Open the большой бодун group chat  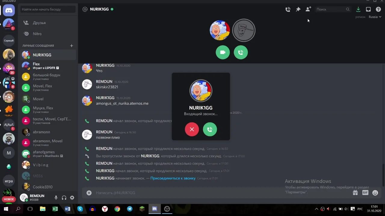point(48,77)
